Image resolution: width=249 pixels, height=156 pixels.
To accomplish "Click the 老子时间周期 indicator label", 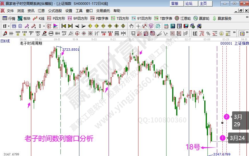I will coord(31,43).
